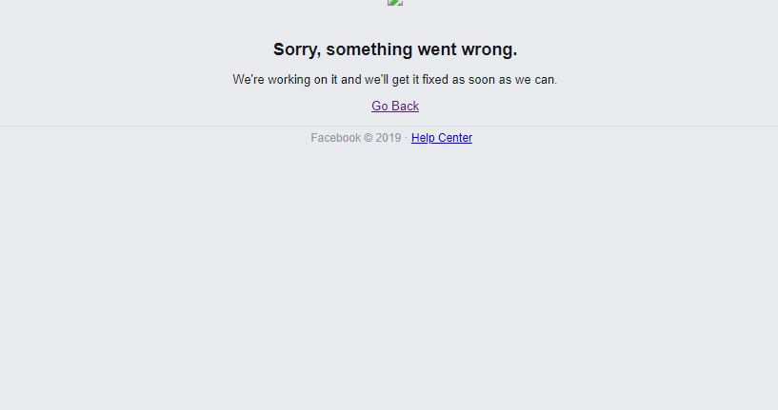The width and height of the screenshot is (778, 410).
Task: Click the word 'went' in the heading
Action: pyautogui.click(x=437, y=49)
